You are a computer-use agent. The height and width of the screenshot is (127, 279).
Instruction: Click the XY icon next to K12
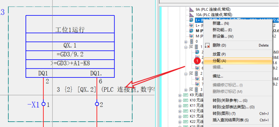tap(186, 111)
